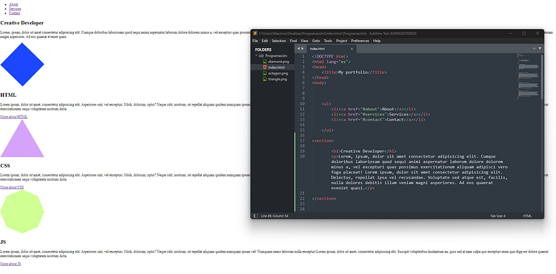Follow the More about CSS link
The width and height of the screenshot is (556, 274).
pos(12,187)
